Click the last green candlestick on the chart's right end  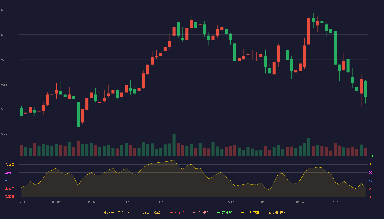point(365,89)
